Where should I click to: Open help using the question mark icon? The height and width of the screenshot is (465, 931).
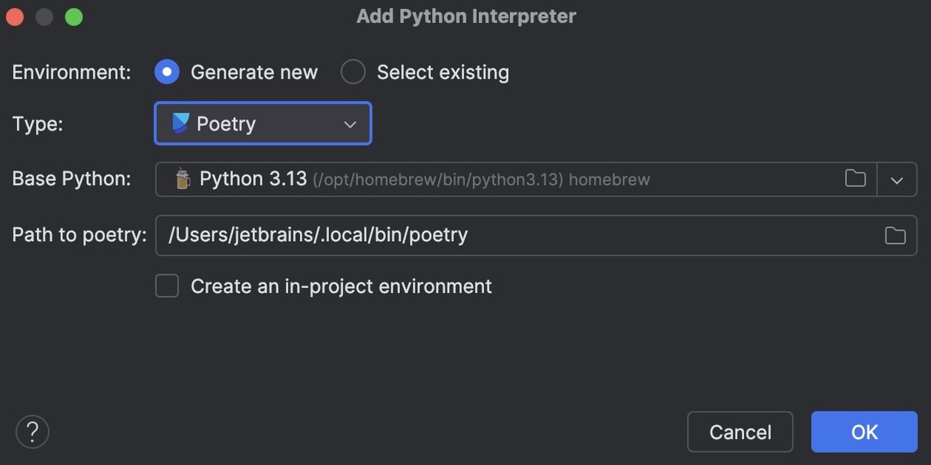(x=32, y=431)
